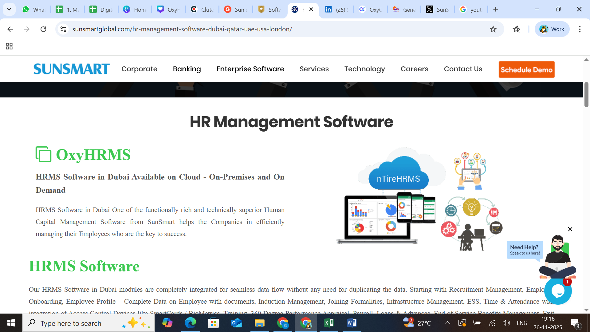Open Microsoft Store from taskbar
Screen dimensions: 590x332
click(x=214, y=323)
